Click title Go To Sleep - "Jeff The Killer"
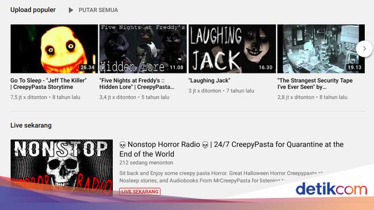This screenshot has width=374, height=210. click(48, 84)
